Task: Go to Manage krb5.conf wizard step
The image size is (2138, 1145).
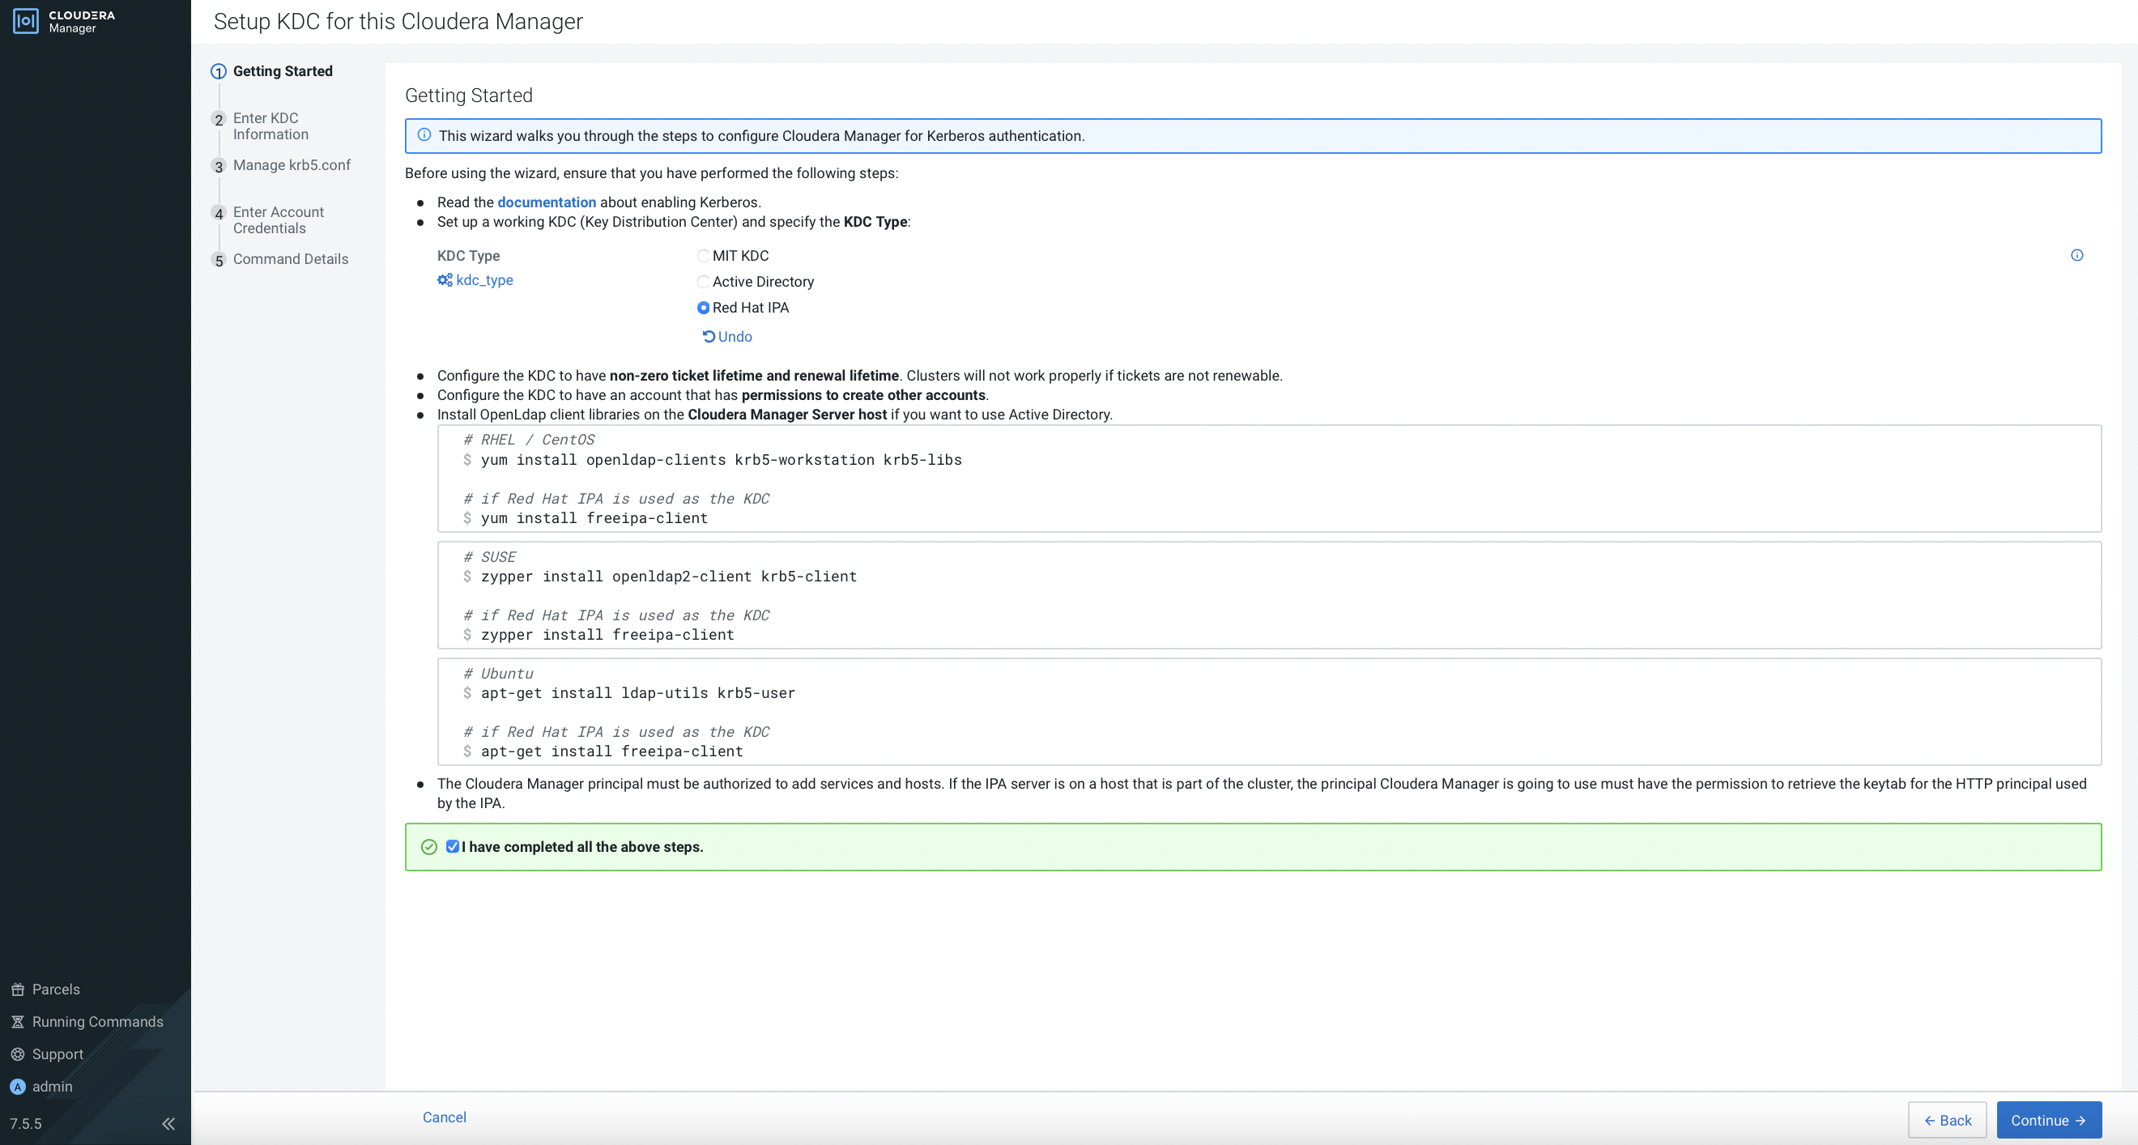Action: pyautogui.click(x=292, y=165)
